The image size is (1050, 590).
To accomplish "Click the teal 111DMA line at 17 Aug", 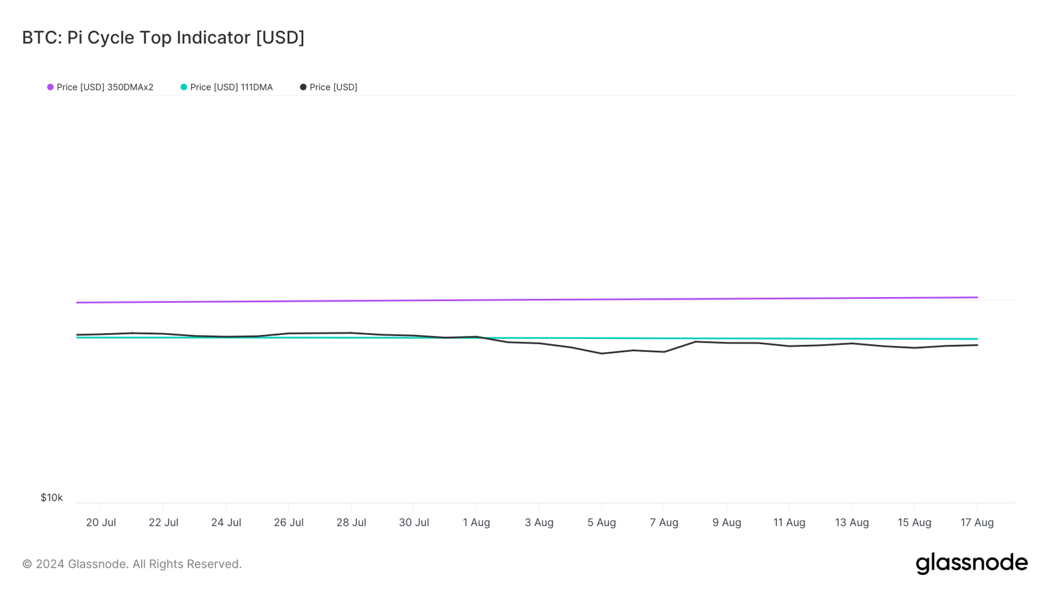I will click(977, 339).
